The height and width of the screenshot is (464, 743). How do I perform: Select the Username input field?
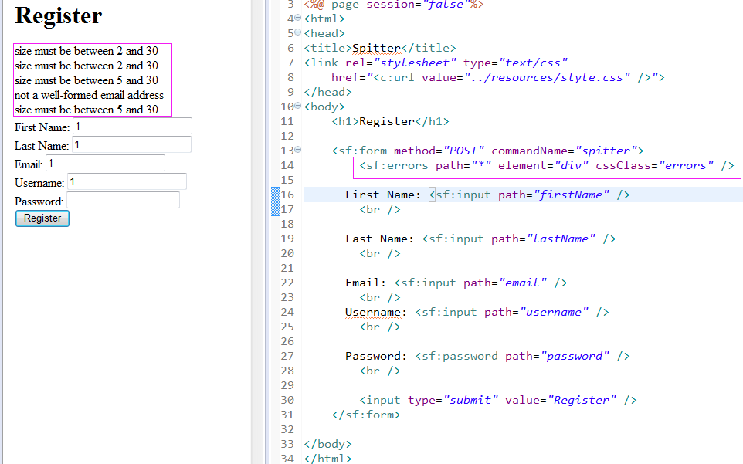click(x=127, y=181)
